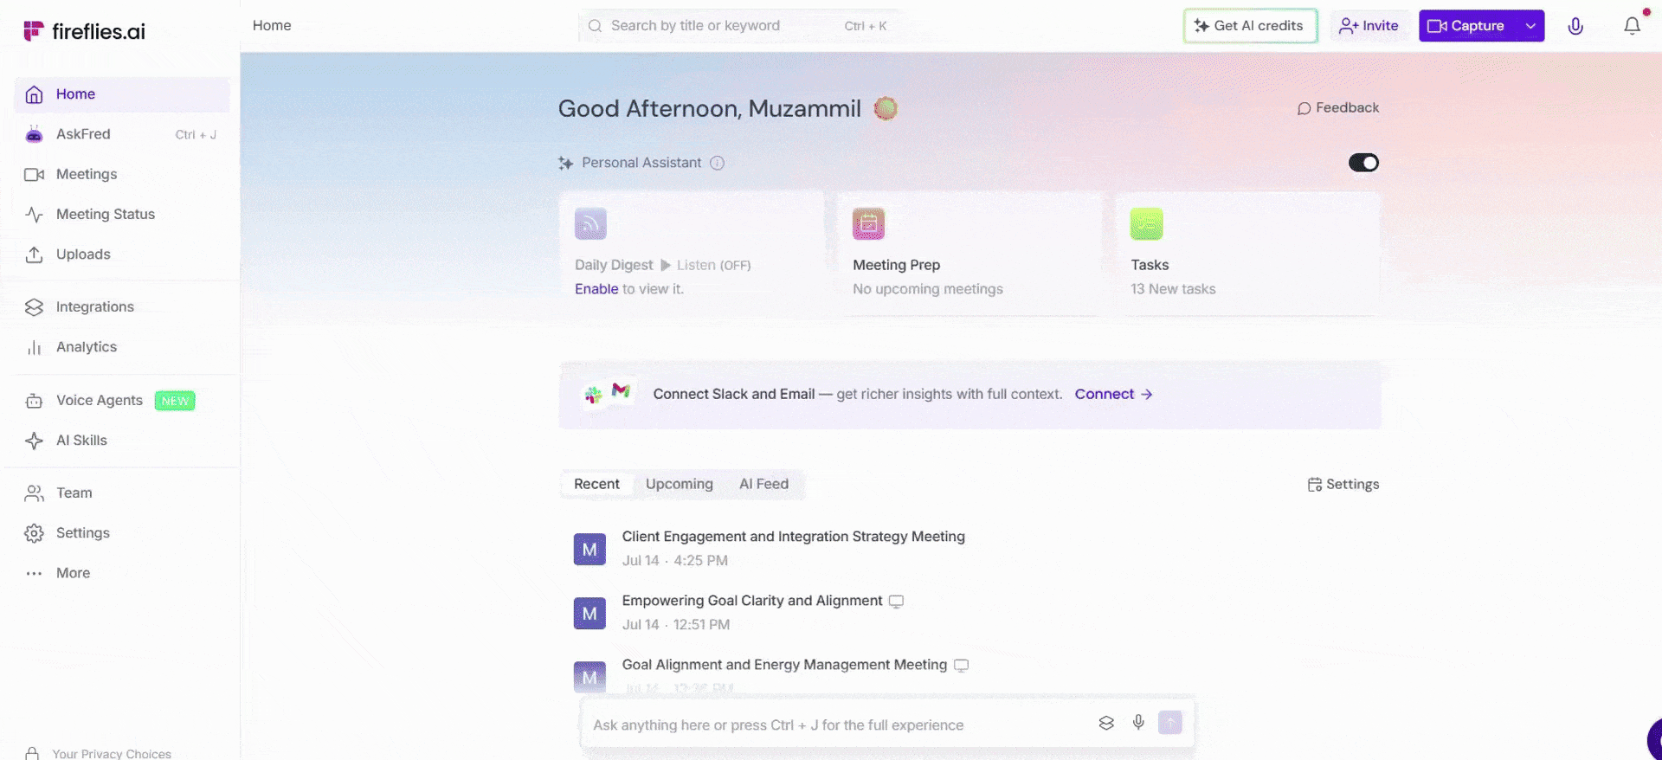Open Empowering Goal Clarity and Alignment meeting

click(752, 601)
